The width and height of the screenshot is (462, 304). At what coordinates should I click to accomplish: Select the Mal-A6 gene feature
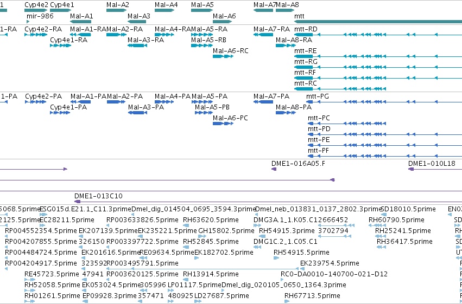[223, 21]
